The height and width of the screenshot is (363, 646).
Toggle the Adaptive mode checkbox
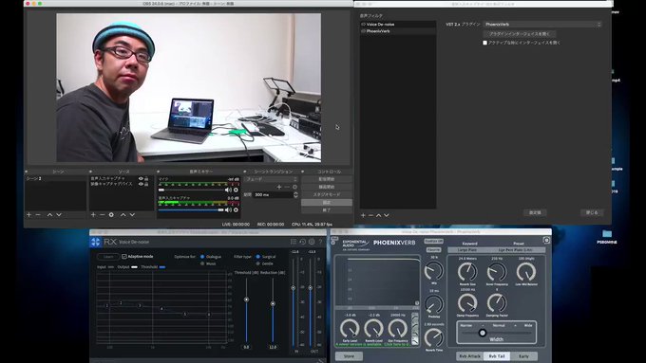124,256
